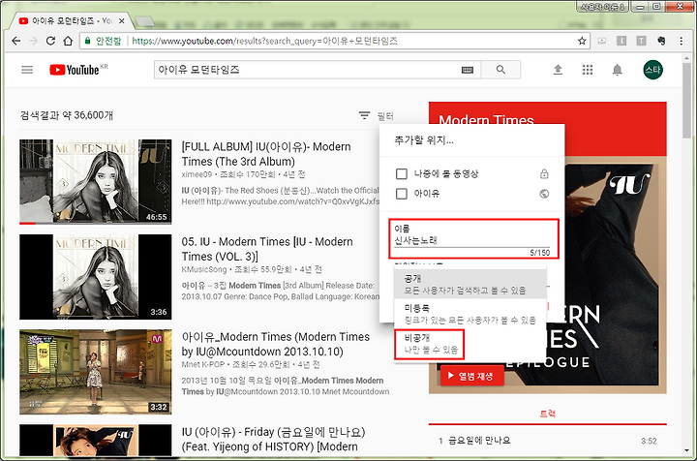
Task: Click the playlist name field 신사는노래
Action: 472,240
